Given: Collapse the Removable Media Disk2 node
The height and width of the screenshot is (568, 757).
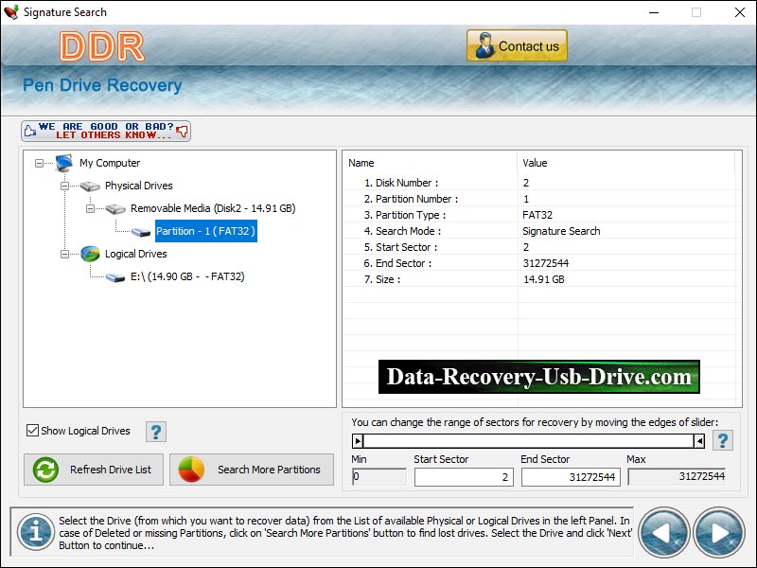Looking at the screenshot, I should 90,208.
